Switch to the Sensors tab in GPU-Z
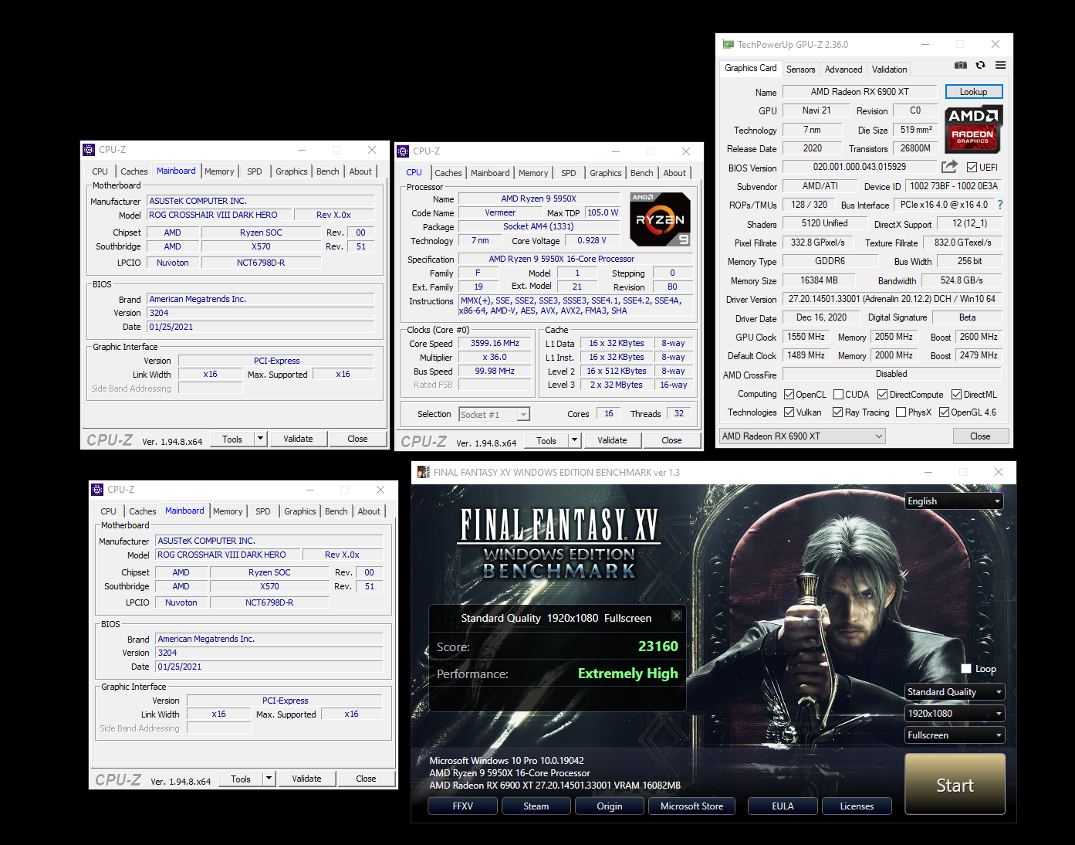 point(800,70)
